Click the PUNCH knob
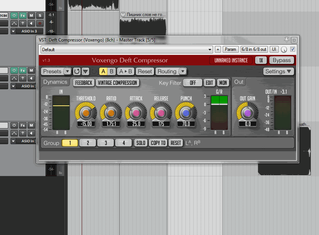This screenshot has height=235, width=319. pos(186,113)
